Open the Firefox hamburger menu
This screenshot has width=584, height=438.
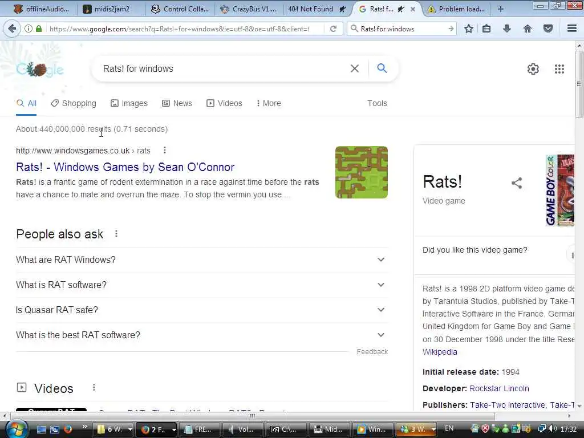[x=572, y=29]
